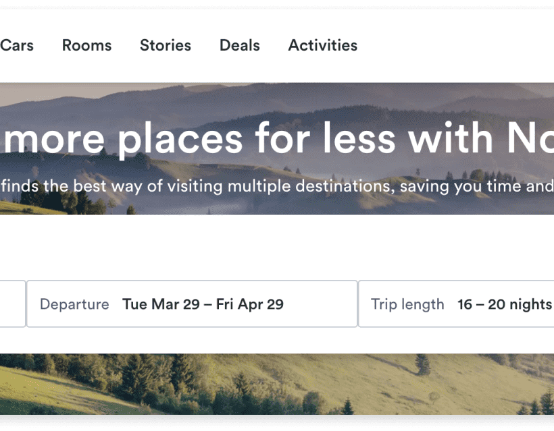Navigate to the Activities page
The image size is (554, 431).
pyautogui.click(x=322, y=45)
